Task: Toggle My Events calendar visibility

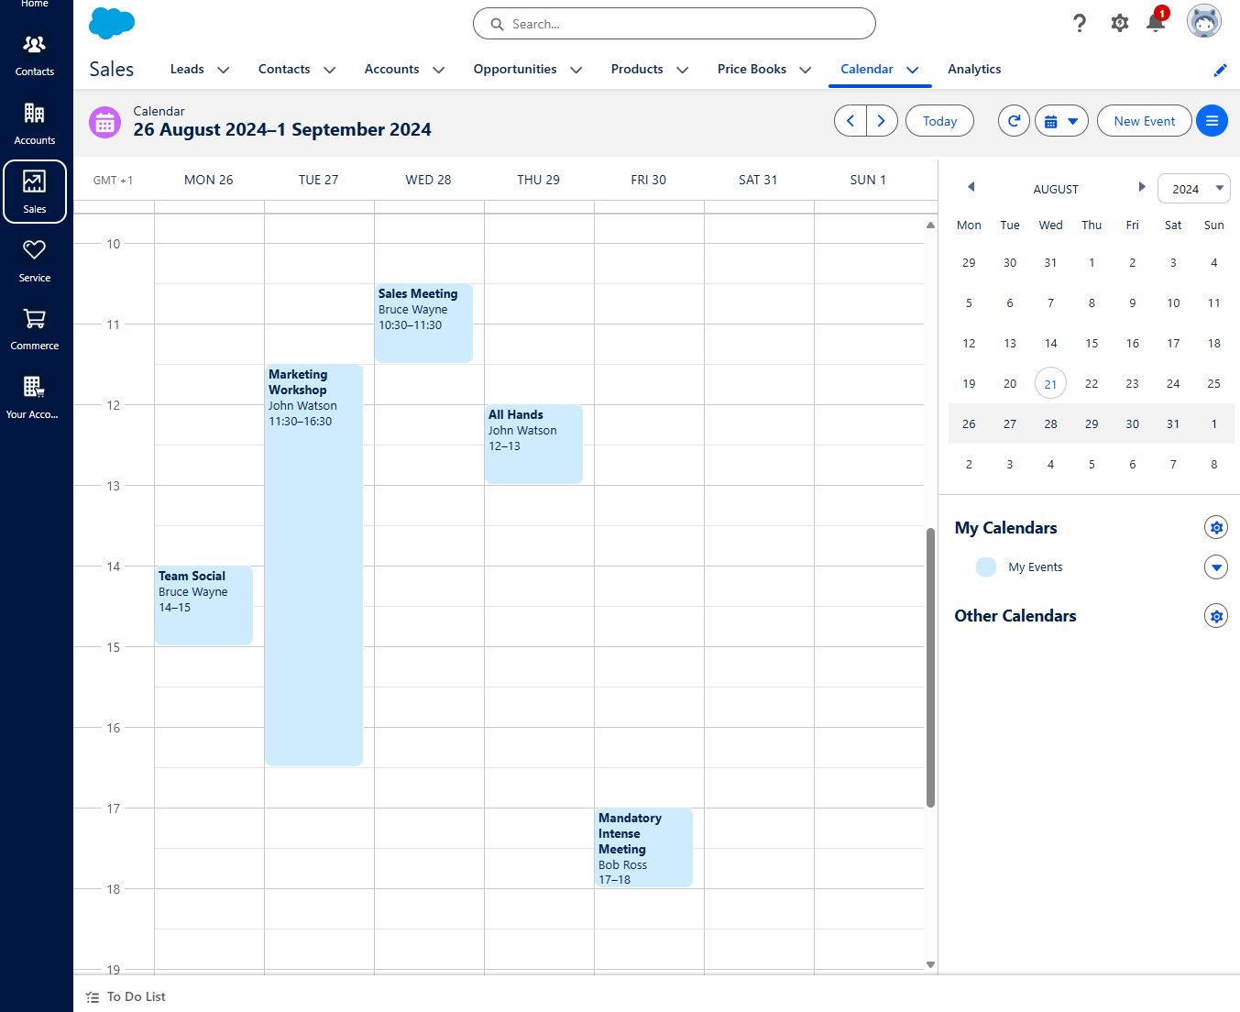Action: tap(985, 566)
